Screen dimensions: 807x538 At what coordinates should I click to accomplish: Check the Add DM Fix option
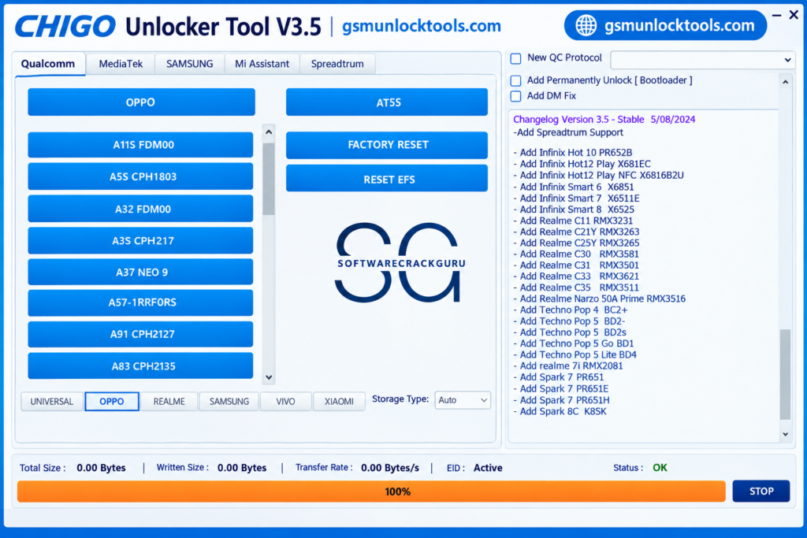tap(515, 96)
